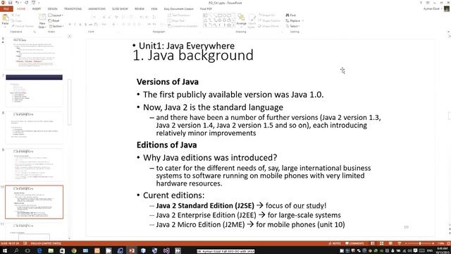
Task: Click the Redo/Repeat icon
Action: pyautogui.click(x=26, y=3)
